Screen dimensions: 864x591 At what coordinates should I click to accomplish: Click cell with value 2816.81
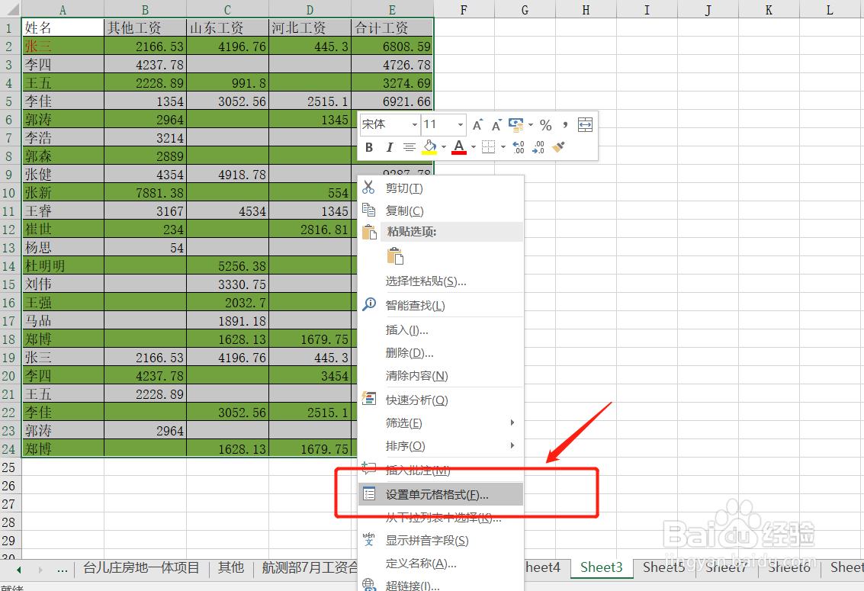[310, 229]
